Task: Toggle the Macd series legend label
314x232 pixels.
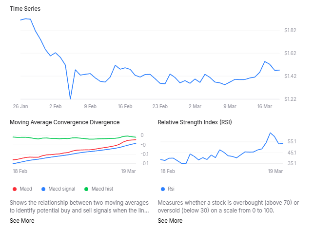Action: 25,189
